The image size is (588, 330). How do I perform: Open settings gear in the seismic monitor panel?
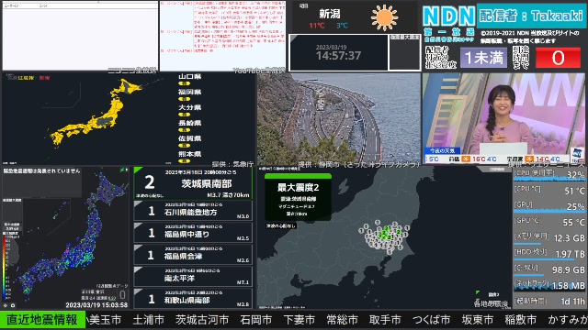point(6,305)
